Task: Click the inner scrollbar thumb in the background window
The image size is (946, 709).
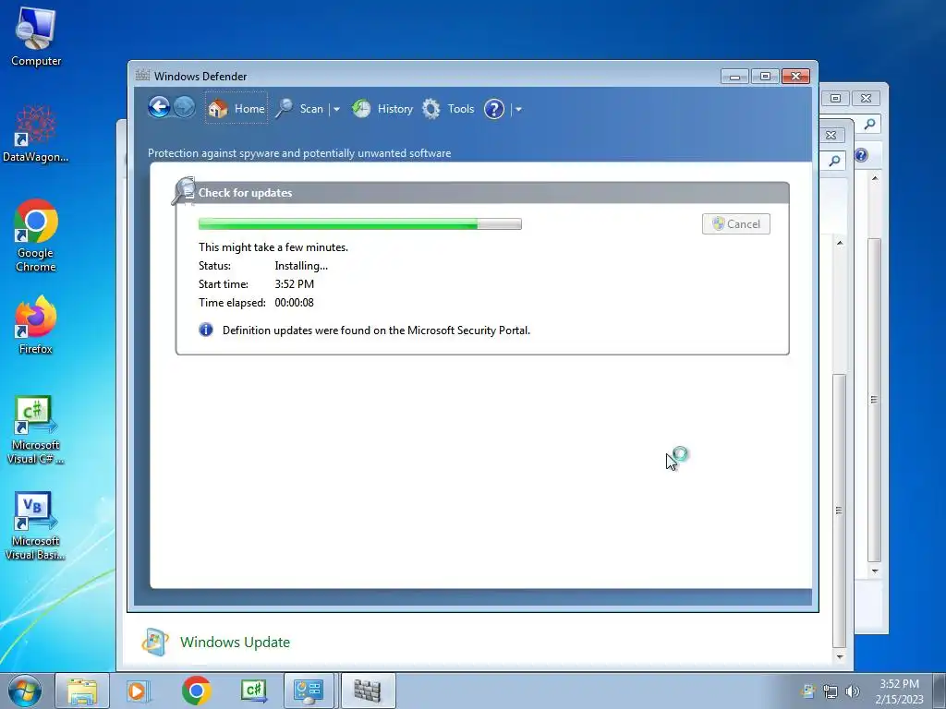Action: [x=839, y=510]
